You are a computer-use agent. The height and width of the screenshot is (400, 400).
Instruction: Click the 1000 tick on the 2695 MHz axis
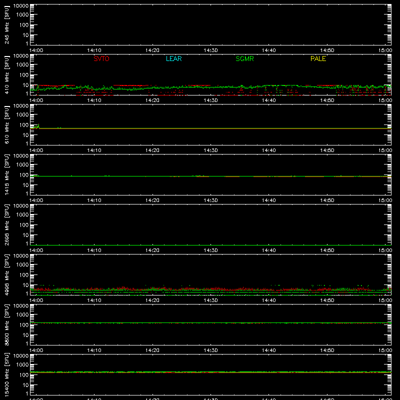tap(22, 215)
